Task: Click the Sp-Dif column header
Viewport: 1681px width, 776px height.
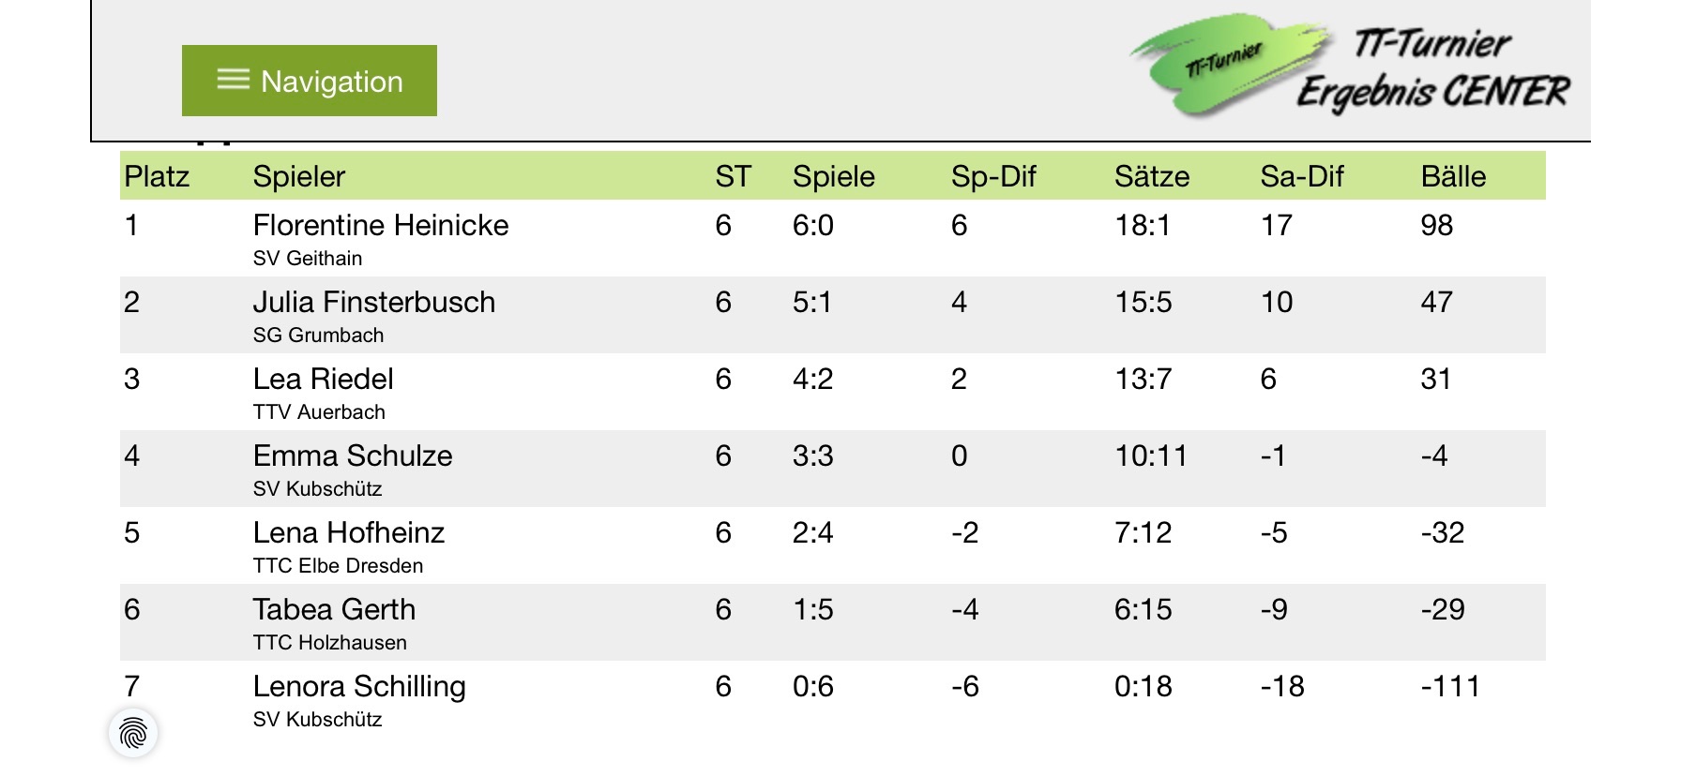Action: (x=993, y=176)
